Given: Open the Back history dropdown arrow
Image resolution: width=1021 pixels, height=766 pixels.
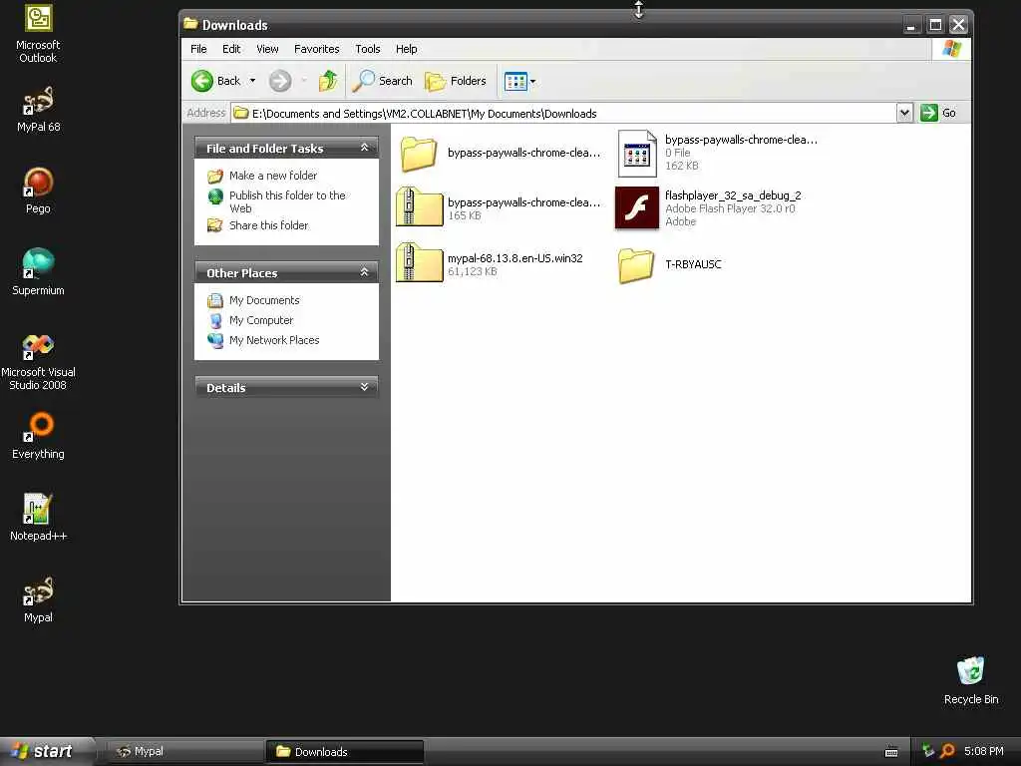Looking at the screenshot, I should click(252, 81).
